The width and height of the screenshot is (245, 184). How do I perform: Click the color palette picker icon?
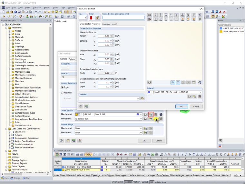click(97, 18)
